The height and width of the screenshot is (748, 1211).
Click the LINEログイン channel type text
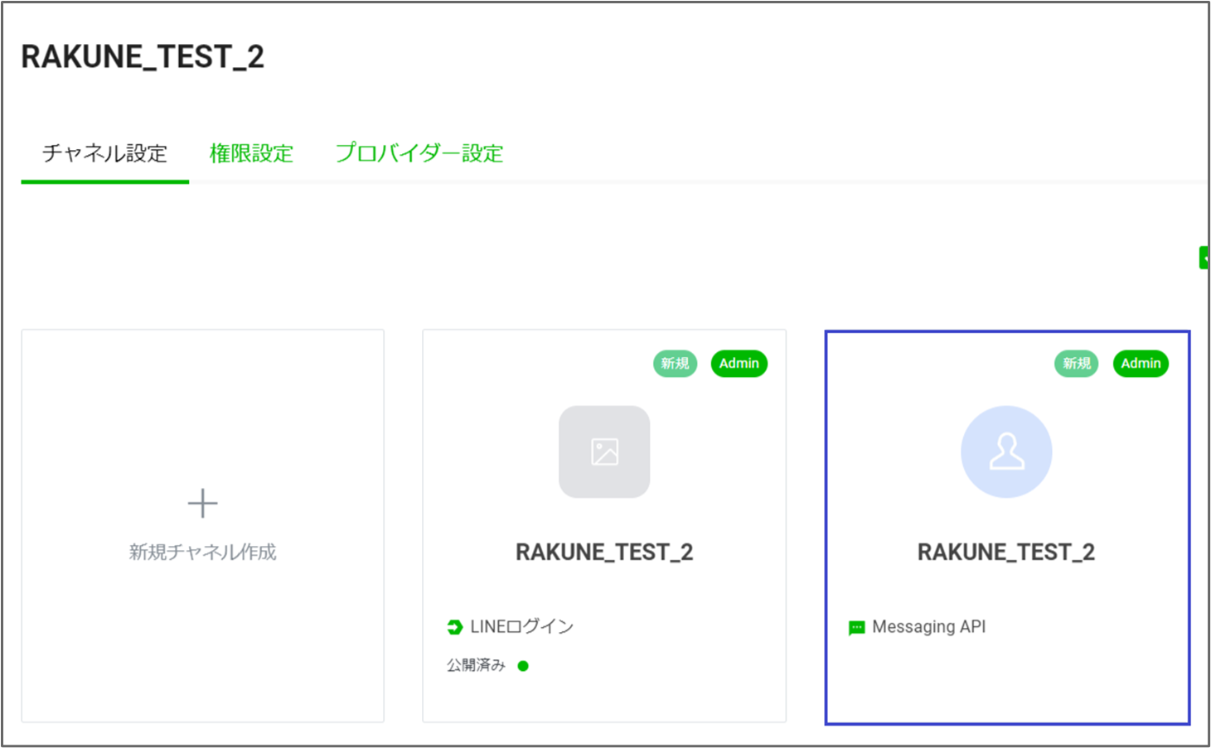pyautogui.click(x=522, y=627)
